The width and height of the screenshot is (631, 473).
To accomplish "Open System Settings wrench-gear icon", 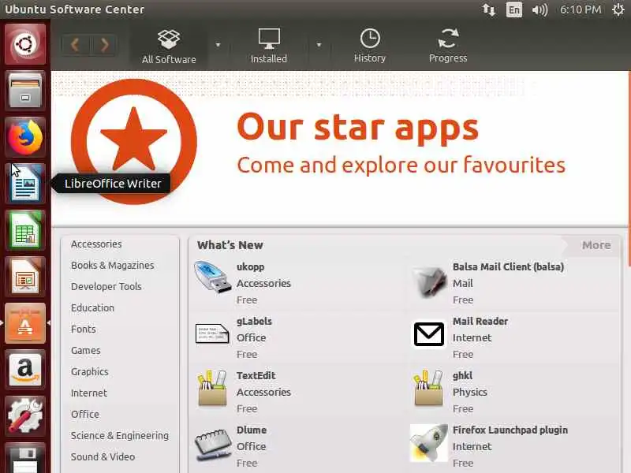I will pos(25,416).
